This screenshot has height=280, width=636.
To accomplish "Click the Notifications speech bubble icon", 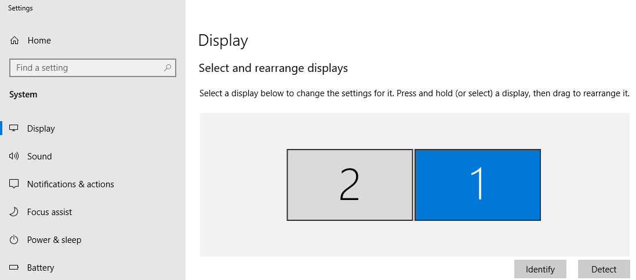I will pyautogui.click(x=14, y=184).
